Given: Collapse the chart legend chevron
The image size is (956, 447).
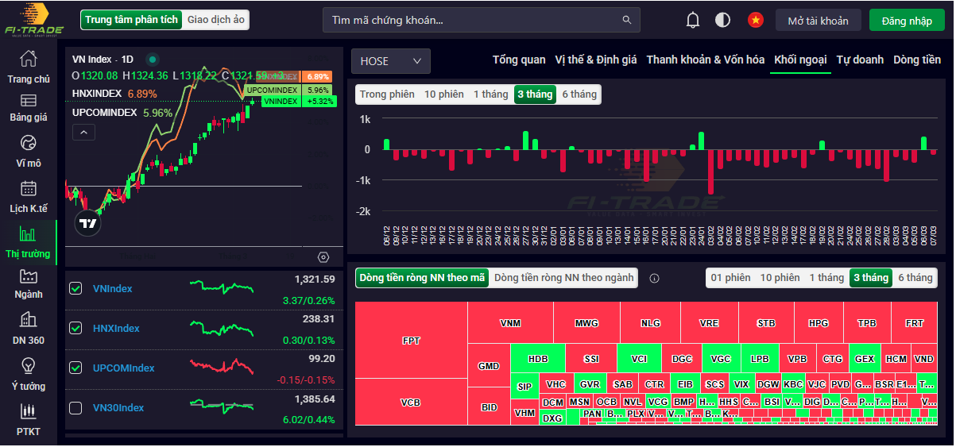Looking at the screenshot, I should [x=83, y=133].
